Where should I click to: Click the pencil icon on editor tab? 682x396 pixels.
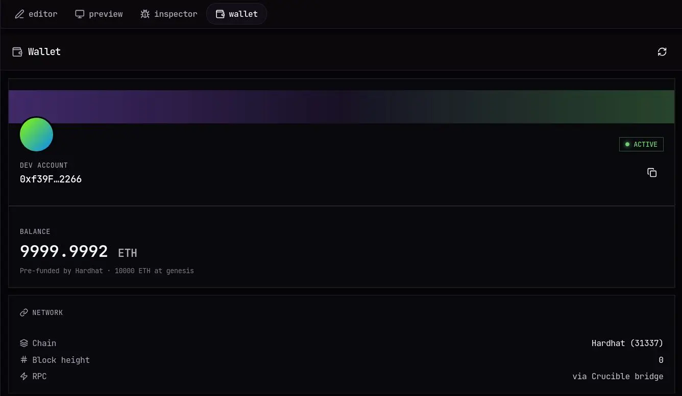click(x=19, y=14)
